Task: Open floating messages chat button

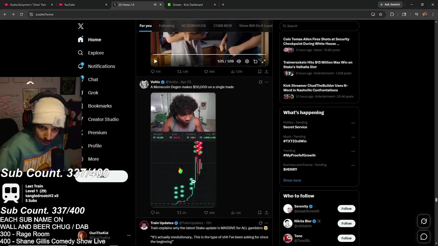Action: pyautogui.click(x=424, y=237)
